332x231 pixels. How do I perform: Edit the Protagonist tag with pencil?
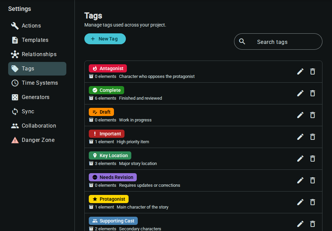pos(300,202)
